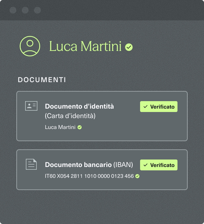204x224 pixels.
Task: Click verified badge beside Luca Martini heading
Action: [x=129, y=47]
